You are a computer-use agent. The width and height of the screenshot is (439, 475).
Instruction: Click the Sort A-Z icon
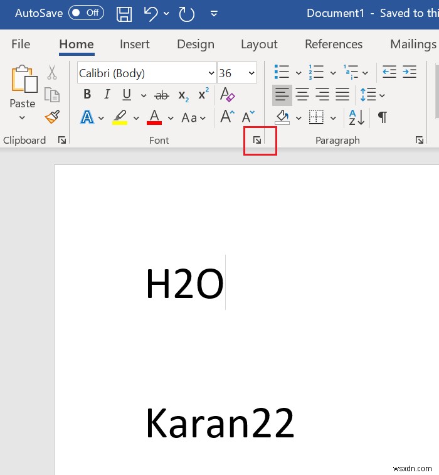[357, 117]
